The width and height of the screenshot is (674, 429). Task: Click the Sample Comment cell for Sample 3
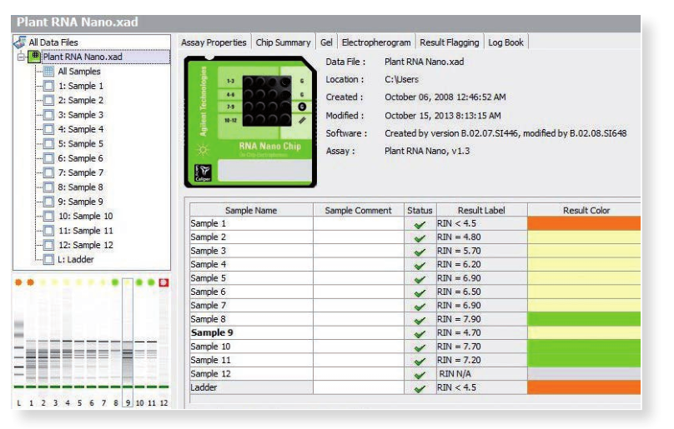tap(358, 251)
